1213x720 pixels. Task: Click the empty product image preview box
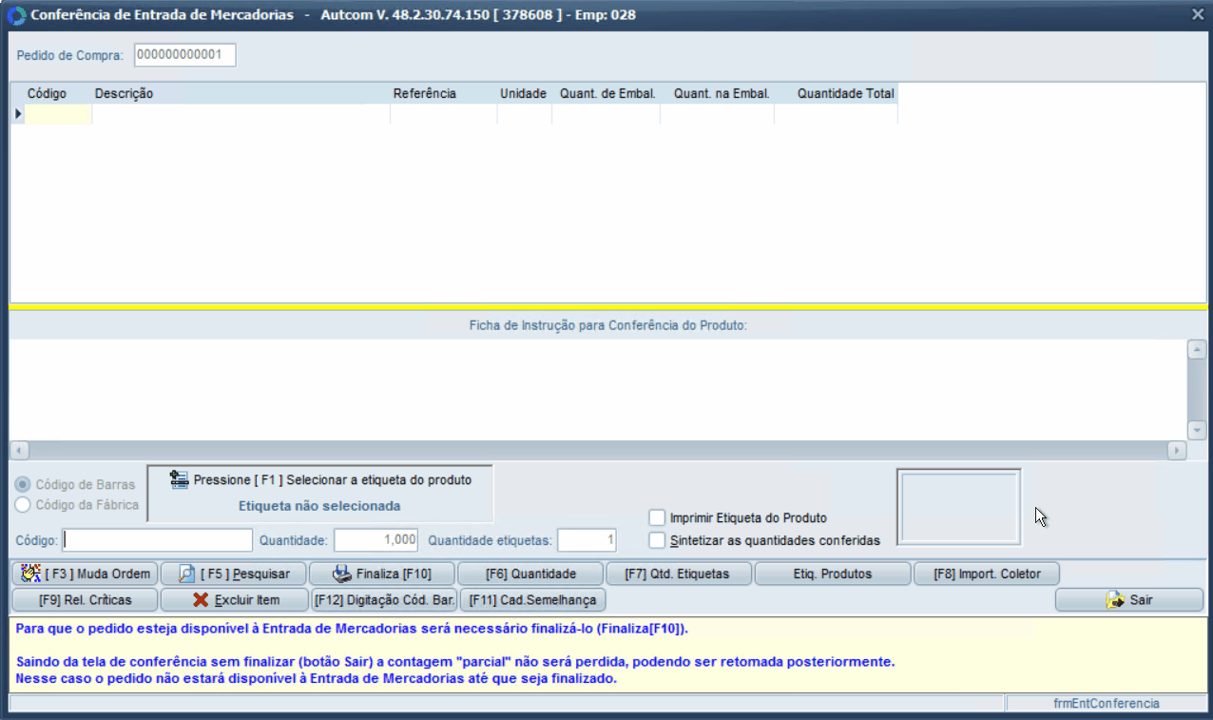959,508
